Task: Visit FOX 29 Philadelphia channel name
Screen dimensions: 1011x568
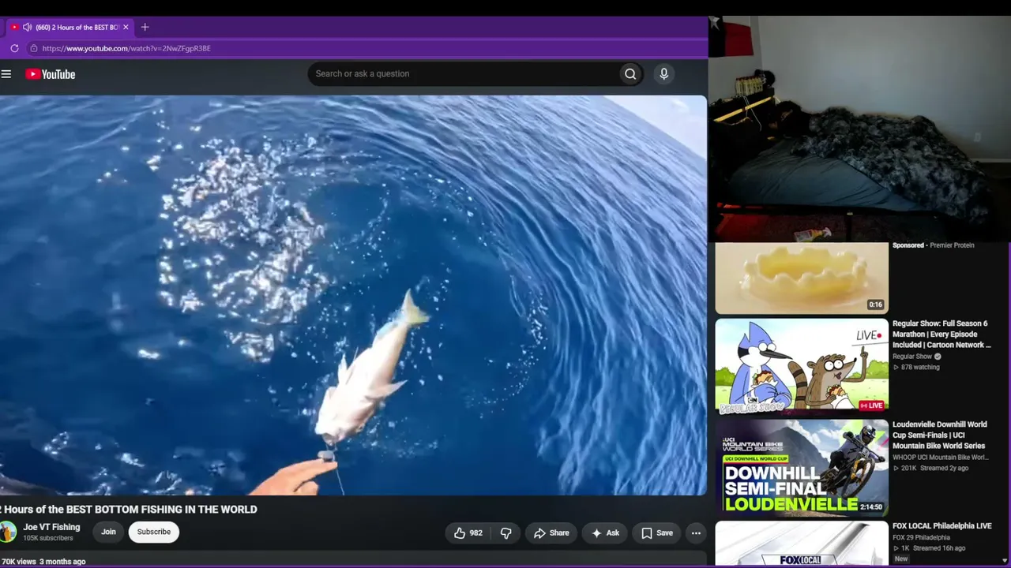Action: (x=922, y=538)
